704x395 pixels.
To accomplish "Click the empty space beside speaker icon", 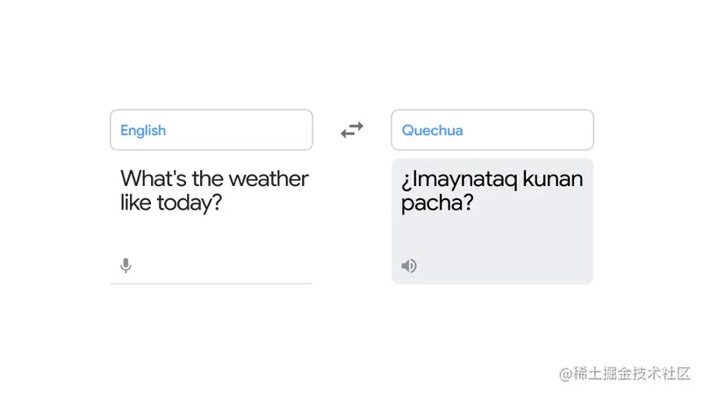I will (x=500, y=265).
